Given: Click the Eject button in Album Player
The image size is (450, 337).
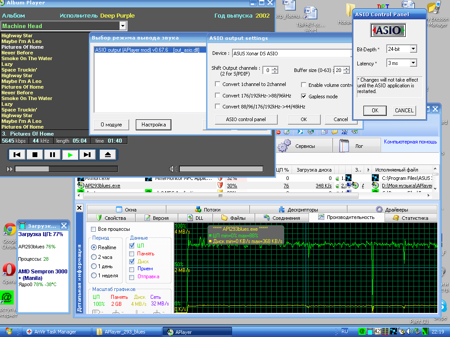Looking at the screenshot, I should click(108, 155).
